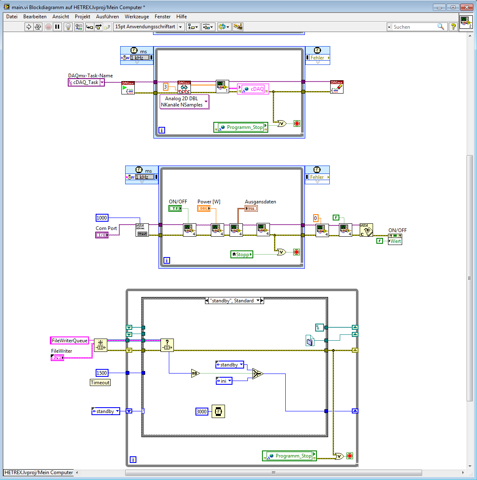Click the Power [W] DBL terminal
Screen dimensions: 477x480
click(204, 208)
